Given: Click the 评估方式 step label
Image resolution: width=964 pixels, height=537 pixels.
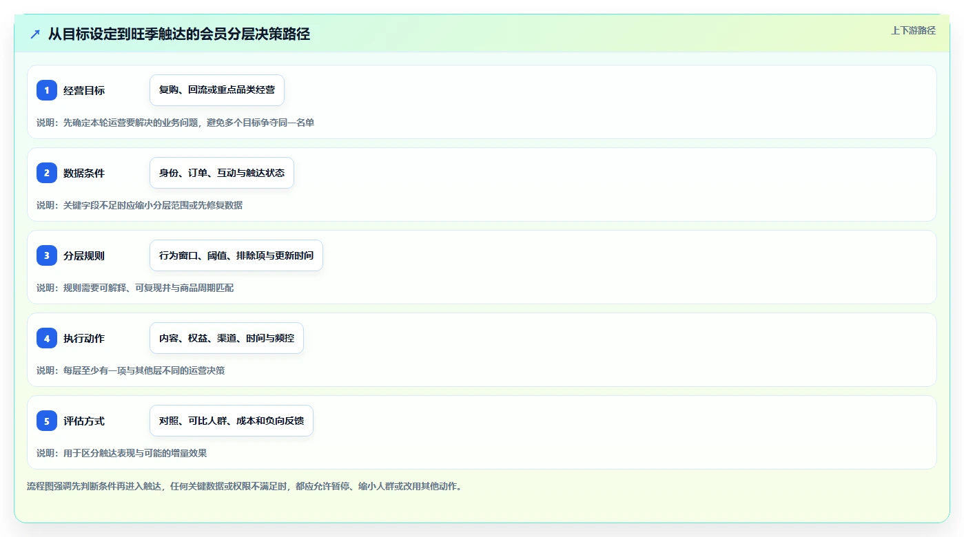Looking at the screenshot, I should click(84, 421).
